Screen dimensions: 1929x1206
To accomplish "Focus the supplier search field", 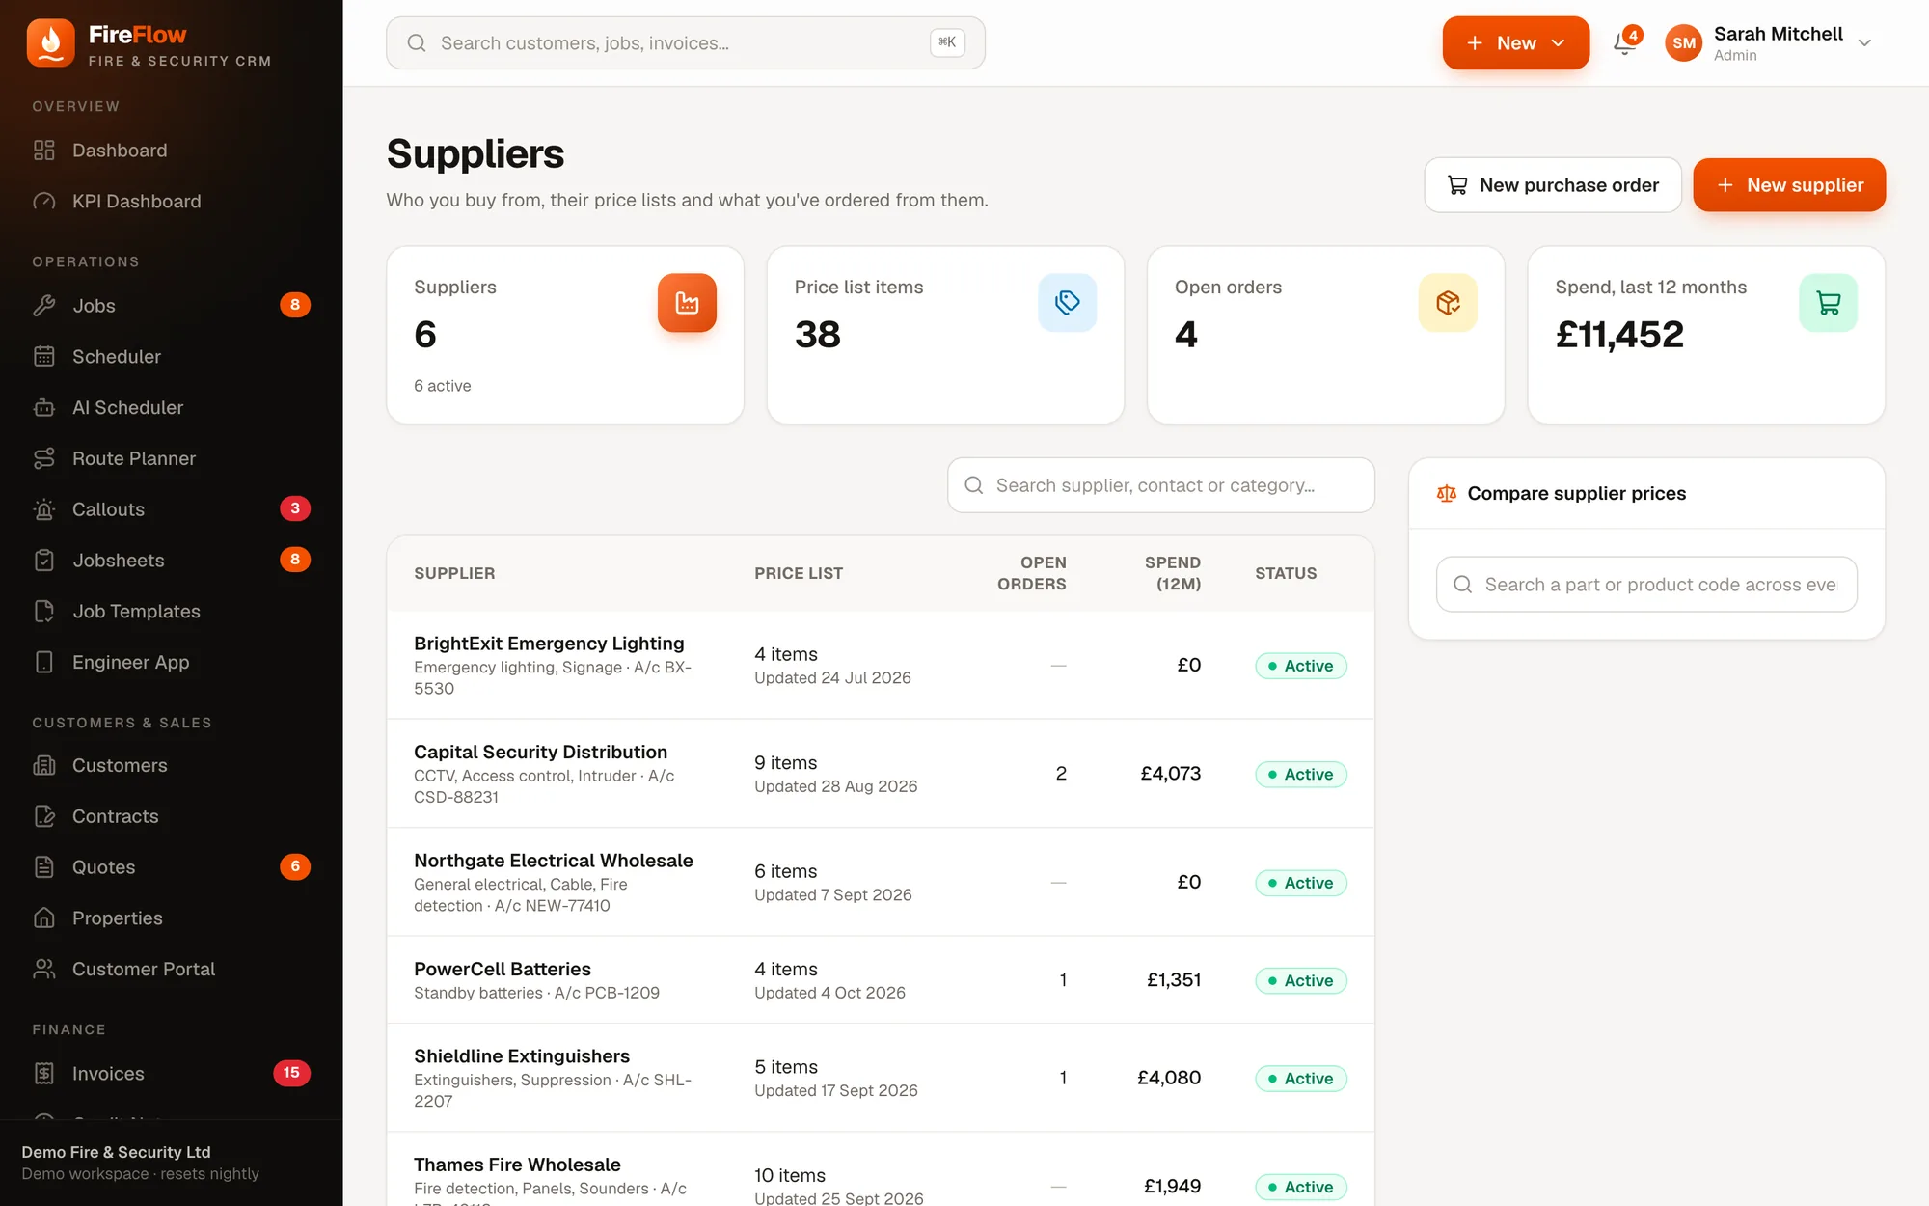I will coord(1161,485).
